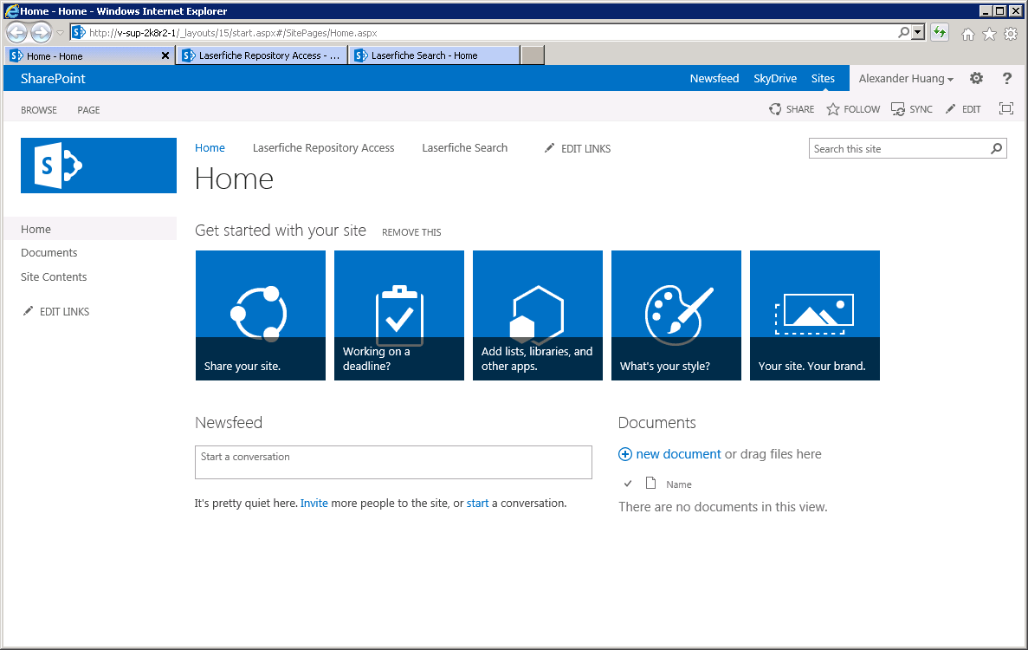Open the Alexander Huang account menu
Viewport: 1028px width, 650px height.
pos(906,78)
